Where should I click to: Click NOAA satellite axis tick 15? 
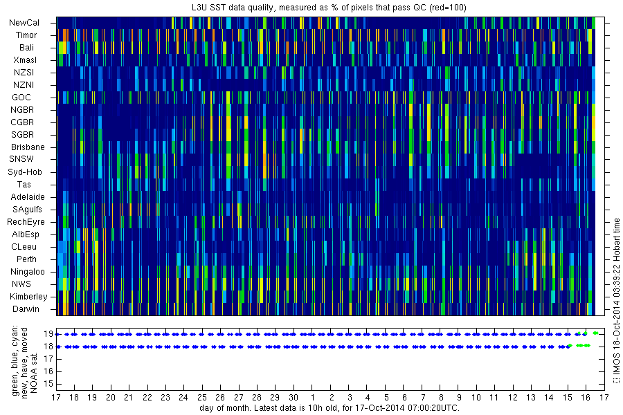(48, 384)
